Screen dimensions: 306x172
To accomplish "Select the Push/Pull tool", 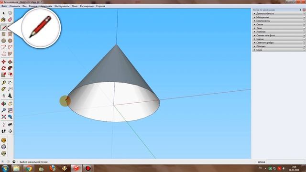I will tap(10, 62).
